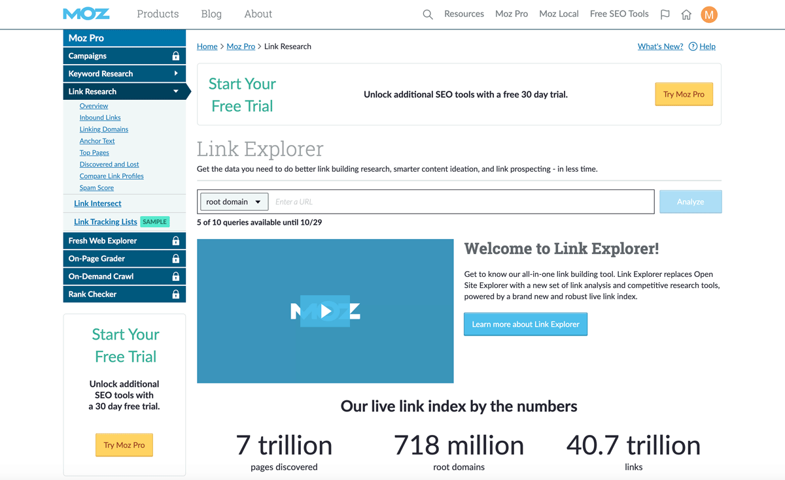
Task: Open Compare Link Profiles
Action: tap(112, 176)
